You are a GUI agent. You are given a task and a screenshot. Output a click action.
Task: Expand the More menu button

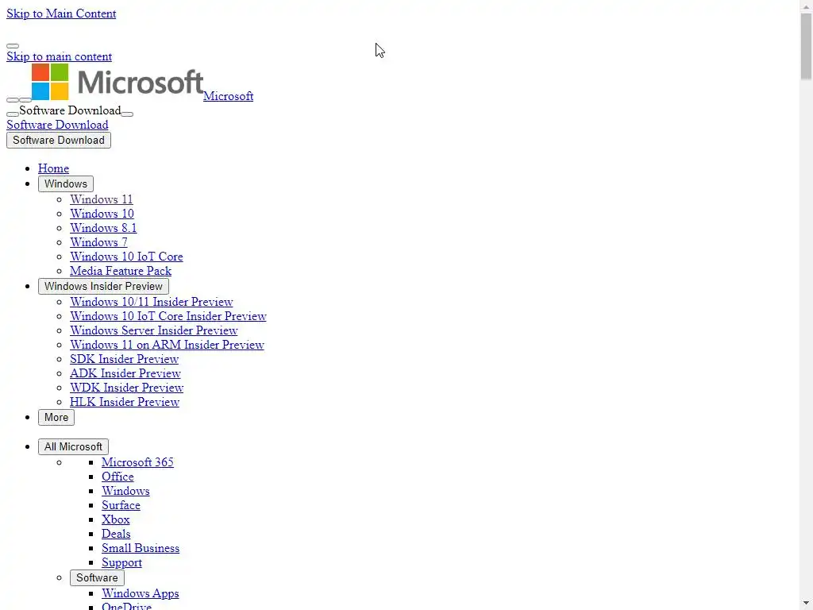pyautogui.click(x=56, y=418)
